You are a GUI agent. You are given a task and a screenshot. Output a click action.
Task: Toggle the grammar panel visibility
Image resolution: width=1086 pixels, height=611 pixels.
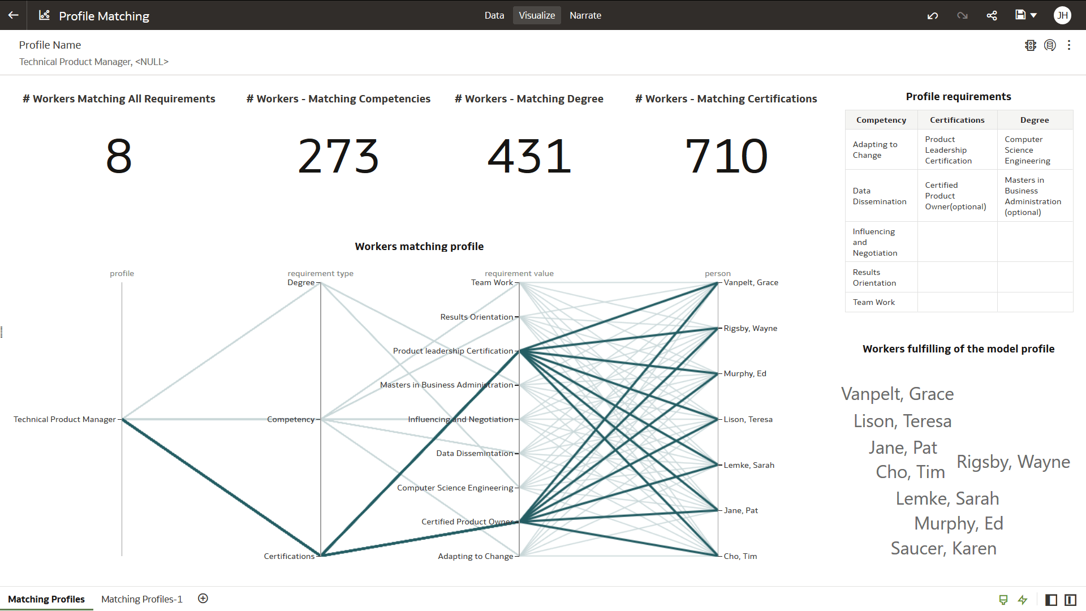coord(1070,600)
